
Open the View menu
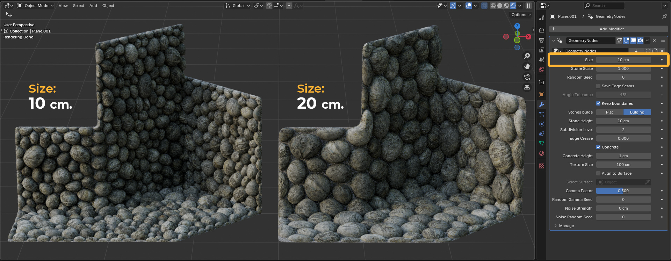coord(63,6)
